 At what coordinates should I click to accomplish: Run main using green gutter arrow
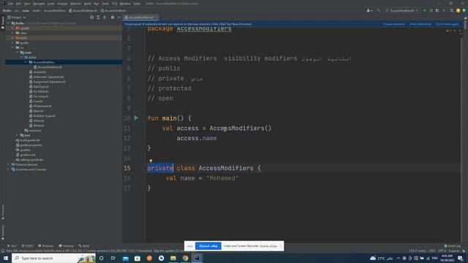click(136, 118)
